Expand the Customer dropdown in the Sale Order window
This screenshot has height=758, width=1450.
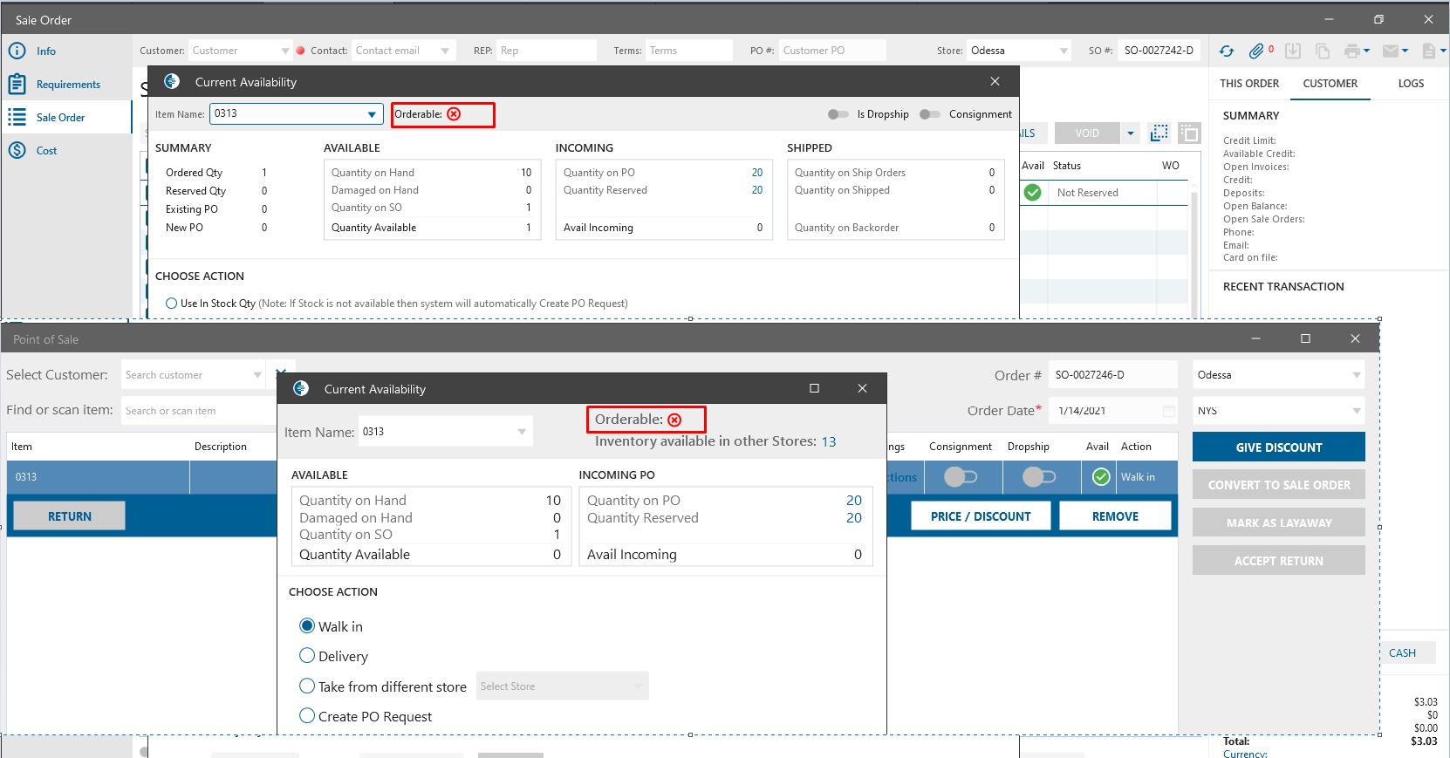click(284, 51)
